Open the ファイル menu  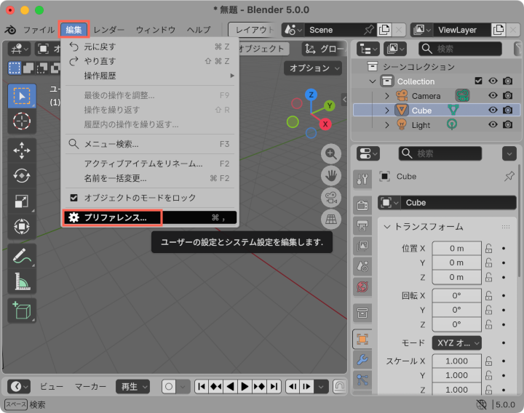point(39,30)
